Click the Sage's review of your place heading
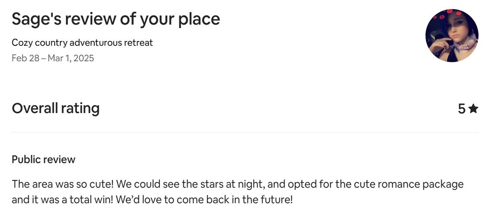 116,19
